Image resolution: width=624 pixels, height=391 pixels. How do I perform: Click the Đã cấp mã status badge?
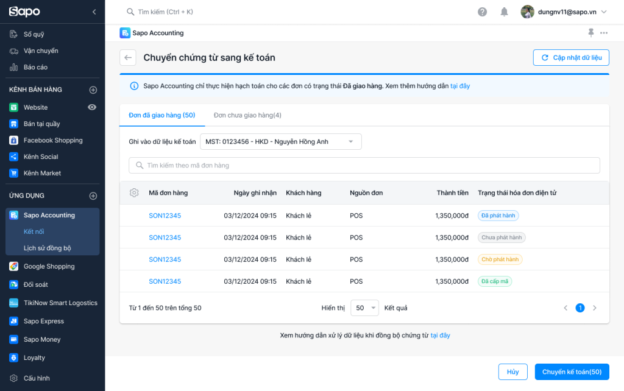pyautogui.click(x=495, y=281)
